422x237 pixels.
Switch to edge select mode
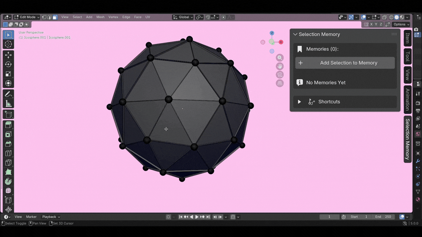tap(50, 17)
